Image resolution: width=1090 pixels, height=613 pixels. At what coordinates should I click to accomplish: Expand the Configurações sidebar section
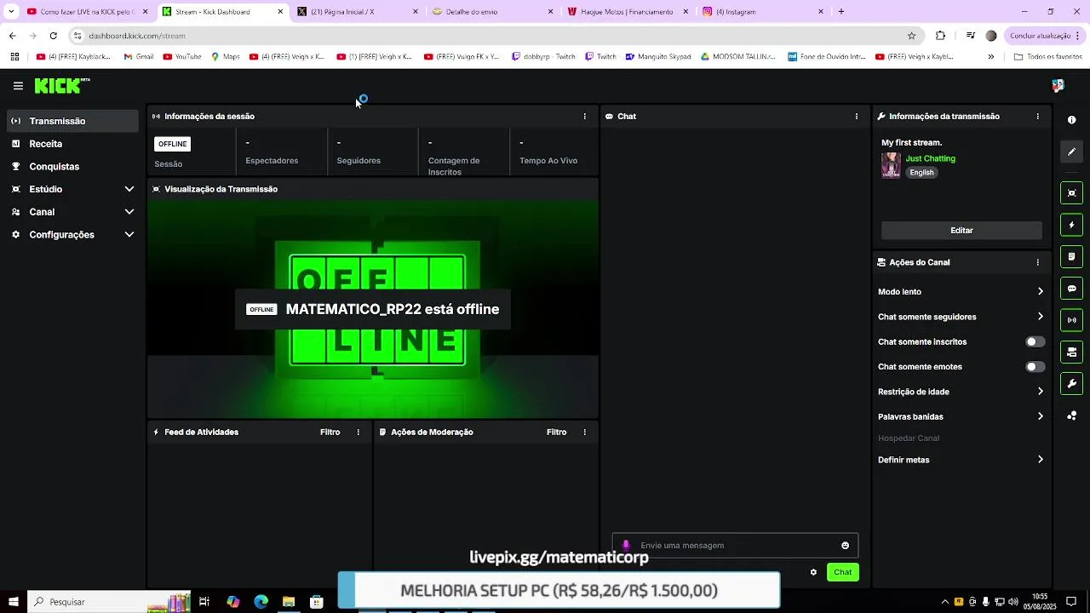[x=72, y=235]
